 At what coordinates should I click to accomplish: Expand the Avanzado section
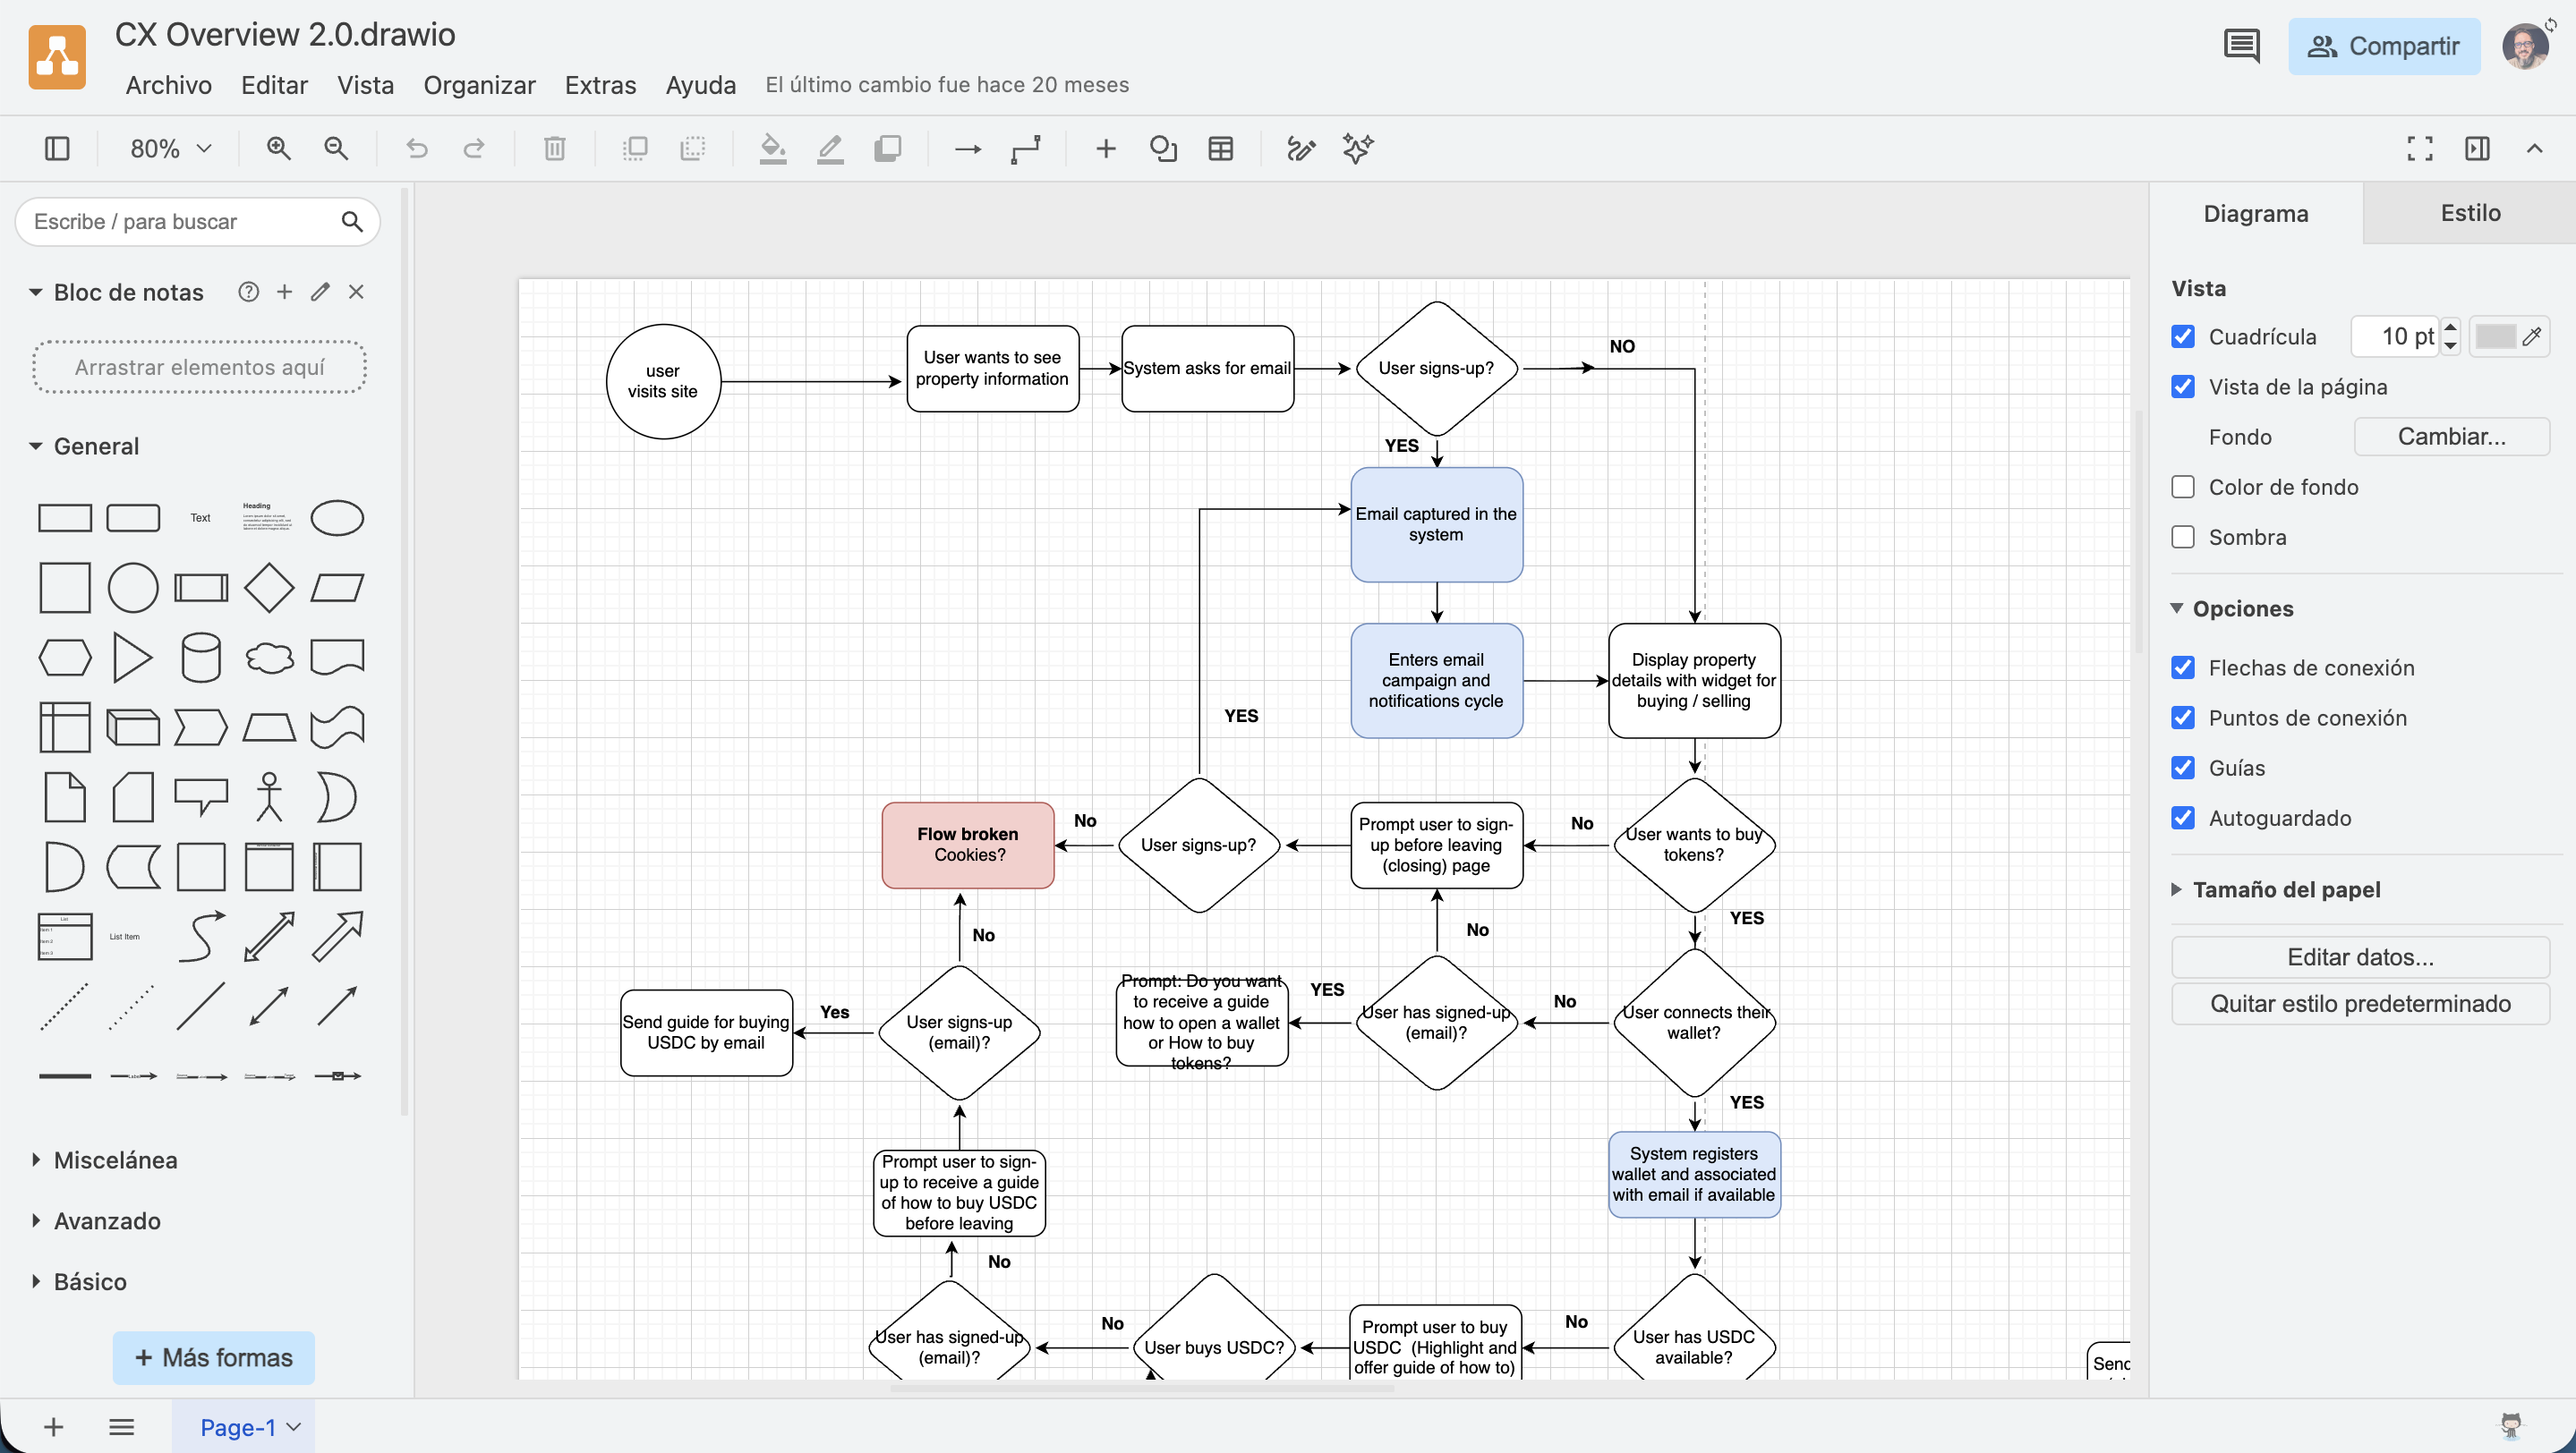coord(36,1221)
